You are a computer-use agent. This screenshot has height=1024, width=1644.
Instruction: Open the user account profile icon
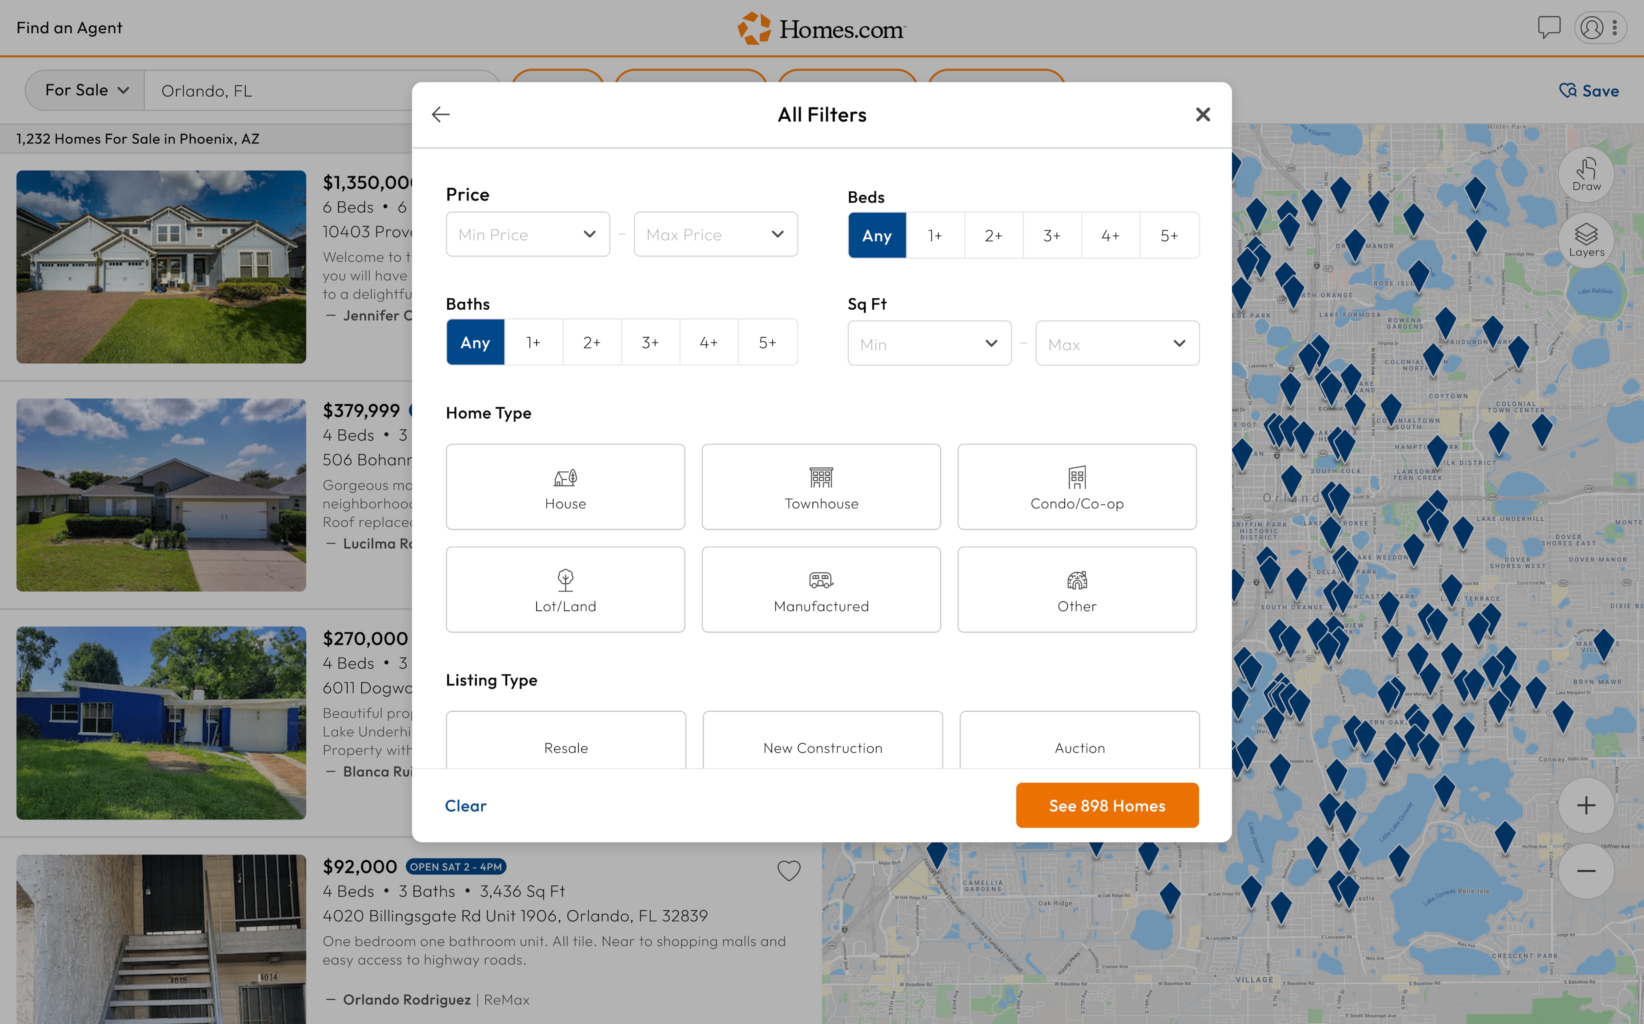pos(1591,28)
